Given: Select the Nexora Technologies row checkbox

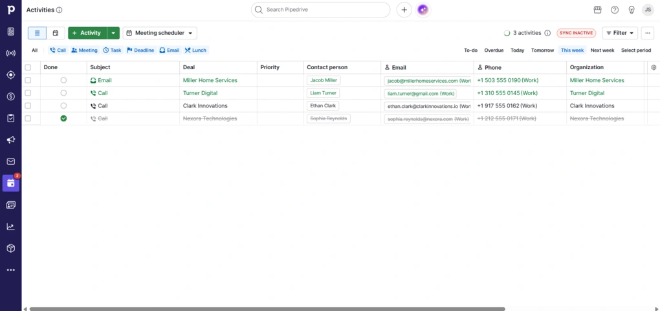Looking at the screenshot, I should (28, 118).
